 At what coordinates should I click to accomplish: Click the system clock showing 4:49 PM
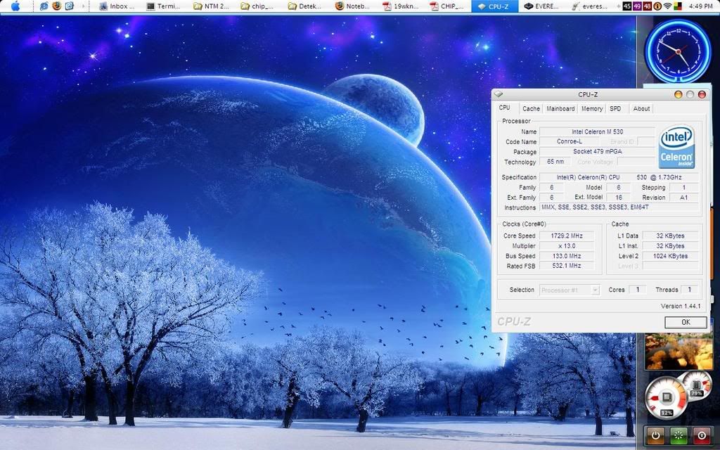tap(701, 6)
